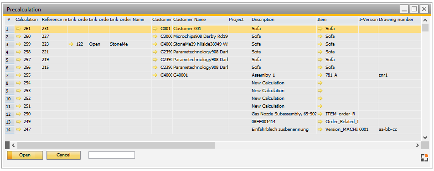Open link arrow for calculation 252
434x171 pixels.
click(19, 98)
